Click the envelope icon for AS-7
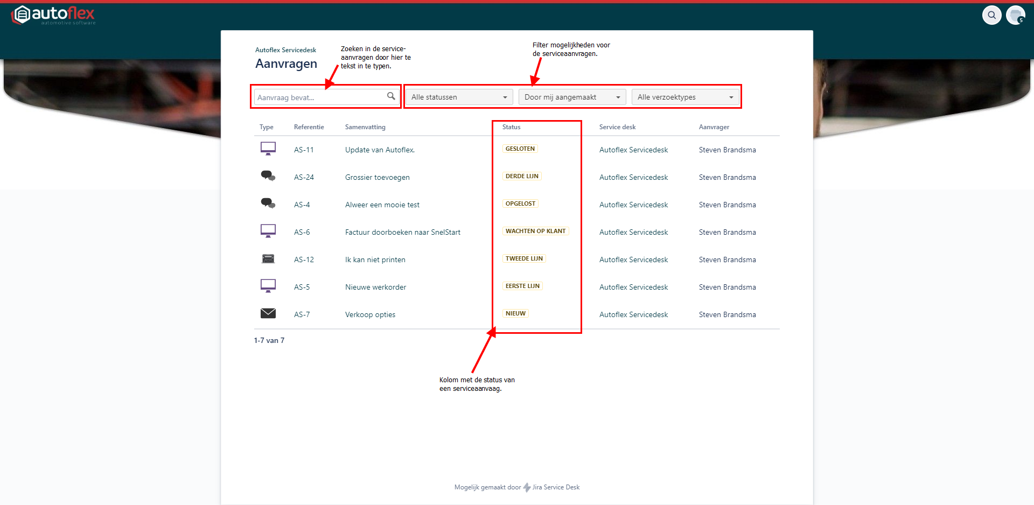Screen dimensions: 1034x505 (268, 313)
